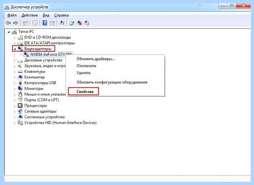Click the Дисковые устройства drive icon
The image size is (254, 185).
(x=20, y=60)
